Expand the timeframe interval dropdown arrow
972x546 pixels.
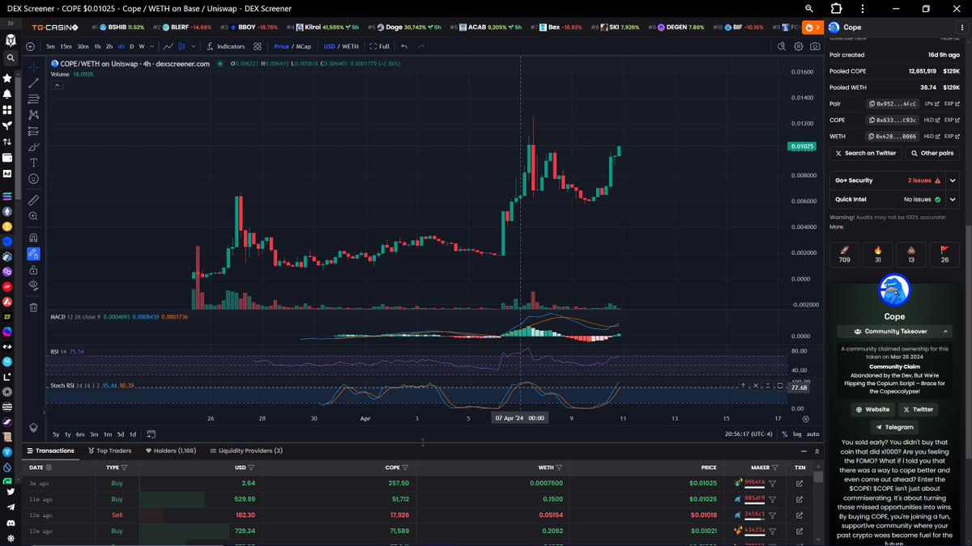pos(151,46)
